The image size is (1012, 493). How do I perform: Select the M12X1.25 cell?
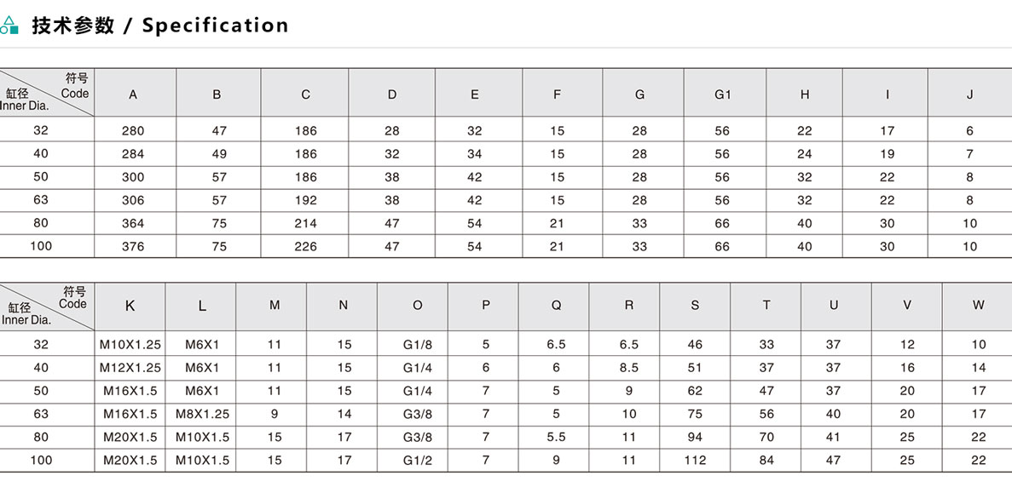click(x=130, y=368)
